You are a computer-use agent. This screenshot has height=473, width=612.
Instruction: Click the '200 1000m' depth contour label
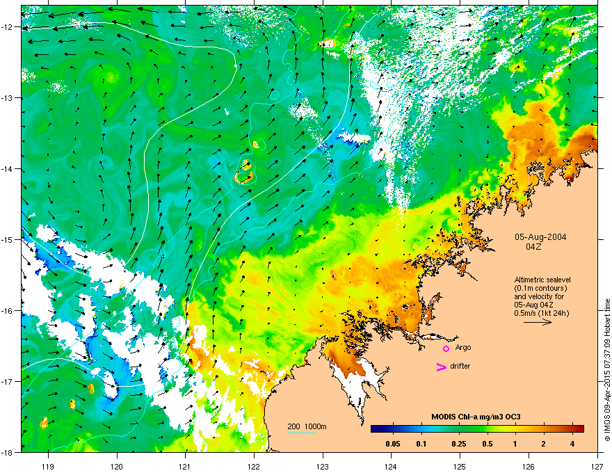tap(307, 426)
